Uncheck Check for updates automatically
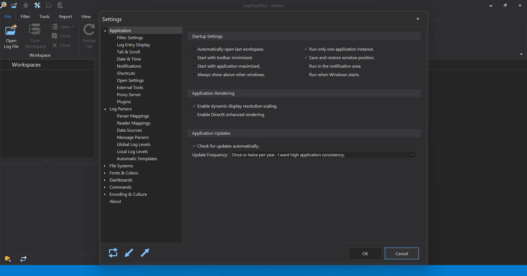This screenshot has height=276, width=527. click(194, 146)
